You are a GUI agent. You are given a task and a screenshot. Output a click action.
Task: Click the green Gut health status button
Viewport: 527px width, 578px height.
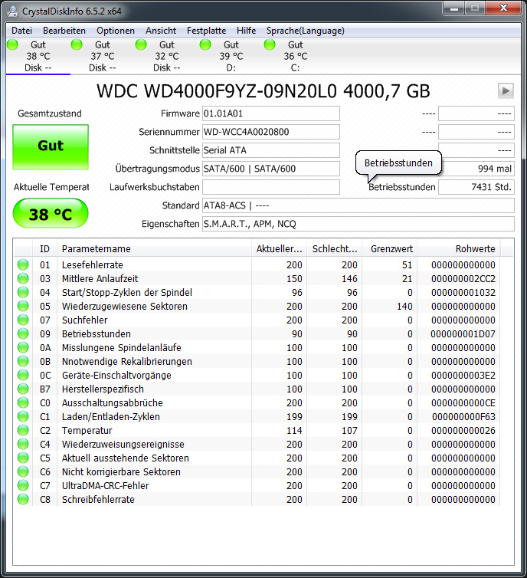51,147
